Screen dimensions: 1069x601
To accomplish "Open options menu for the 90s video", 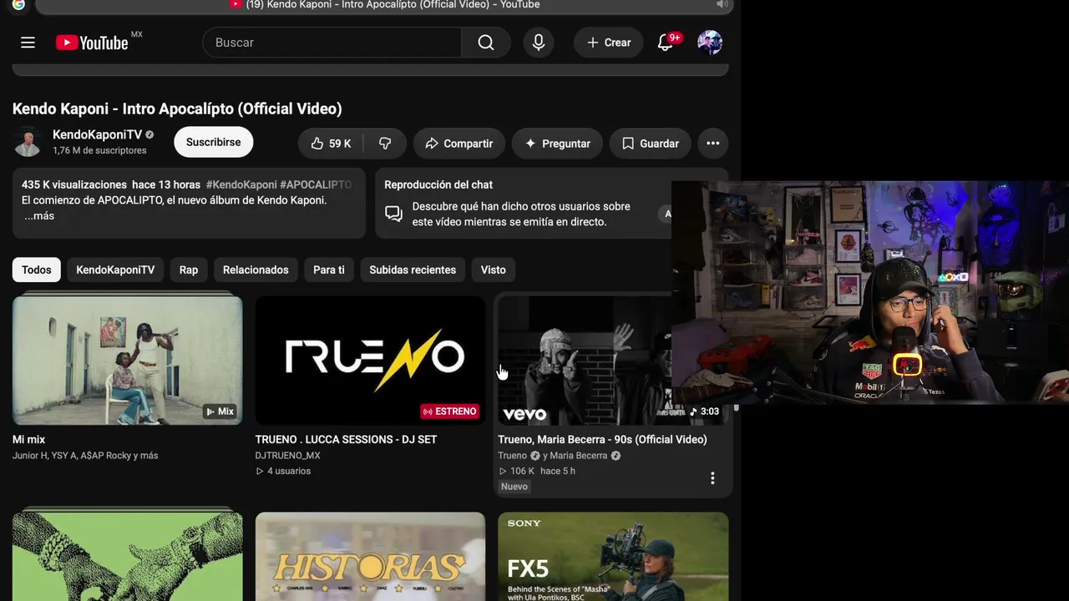I will point(712,478).
